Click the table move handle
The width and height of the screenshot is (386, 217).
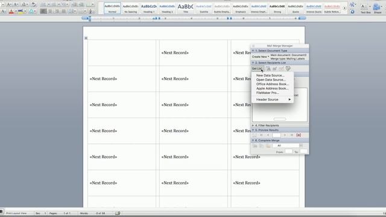click(x=86, y=38)
